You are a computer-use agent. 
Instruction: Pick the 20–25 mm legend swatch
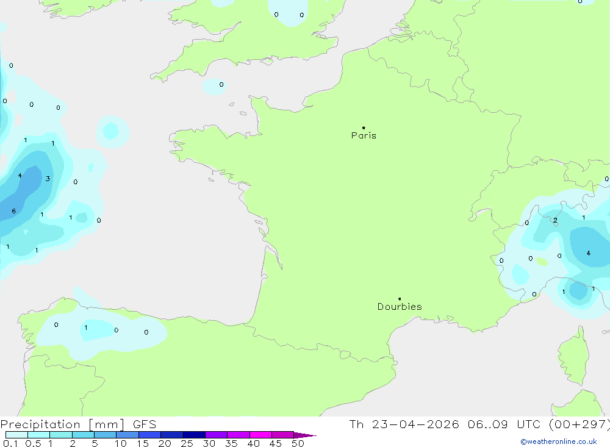(x=172, y=435)
